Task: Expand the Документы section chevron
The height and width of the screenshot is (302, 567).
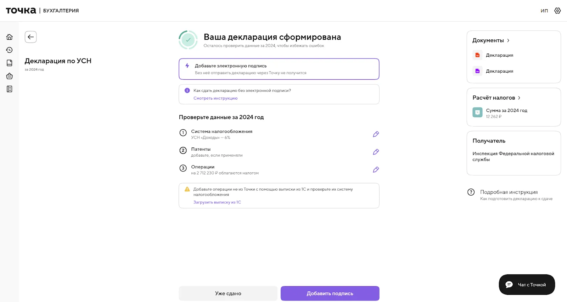Action: pos(508,40)
